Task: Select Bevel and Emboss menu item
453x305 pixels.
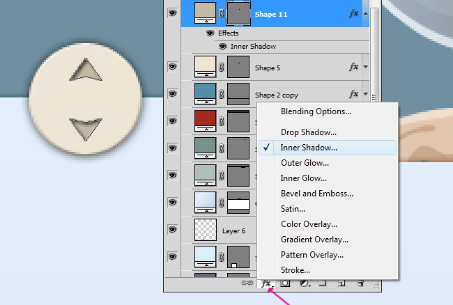Action: 316,193
